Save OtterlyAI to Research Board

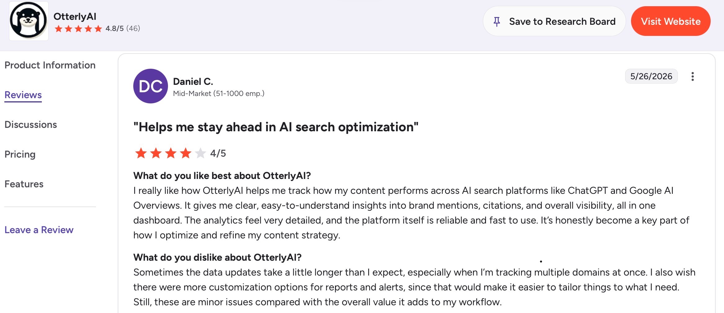[x=554, y=21]
